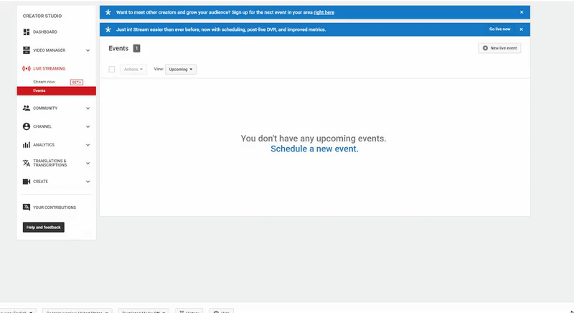This screenshot has height=313, width=574.
Task: Click the events count badge beside Events
Action: (136, 48)
